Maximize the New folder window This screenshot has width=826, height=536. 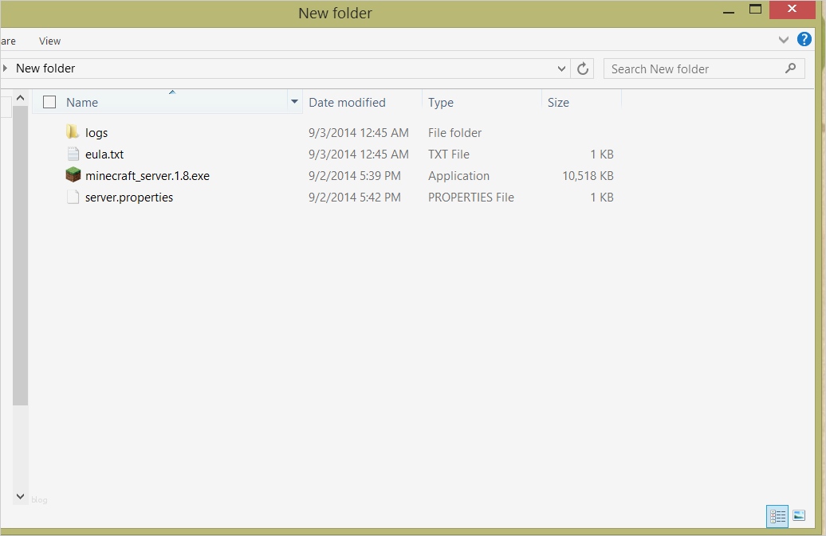[x=755, y=9]
